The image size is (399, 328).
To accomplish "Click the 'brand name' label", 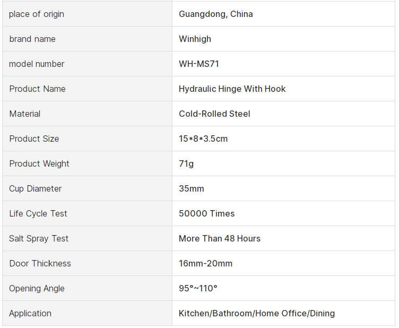I will point(32,39).
